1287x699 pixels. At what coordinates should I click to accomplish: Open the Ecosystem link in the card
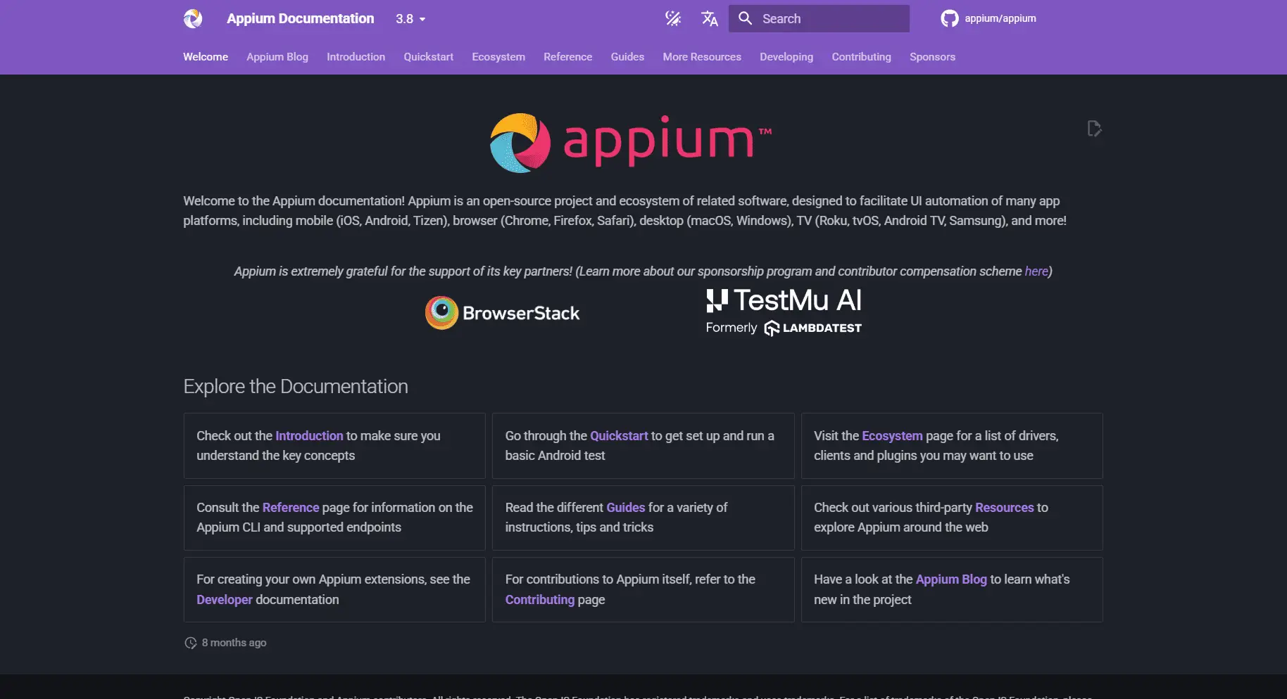(892, 436)
